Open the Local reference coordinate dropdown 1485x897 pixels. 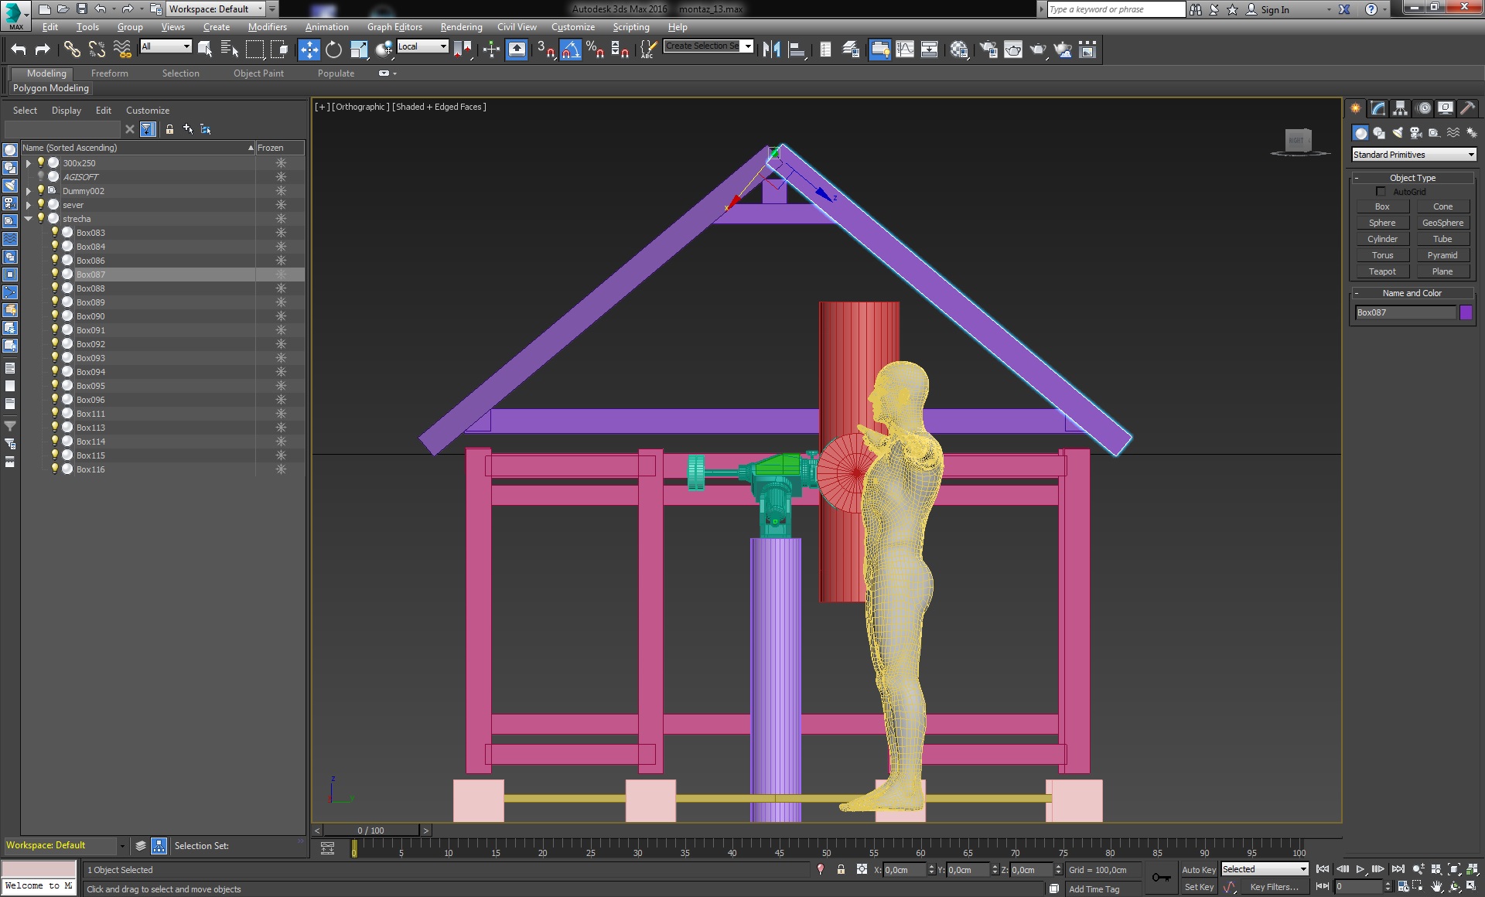(x=422, y=46)
